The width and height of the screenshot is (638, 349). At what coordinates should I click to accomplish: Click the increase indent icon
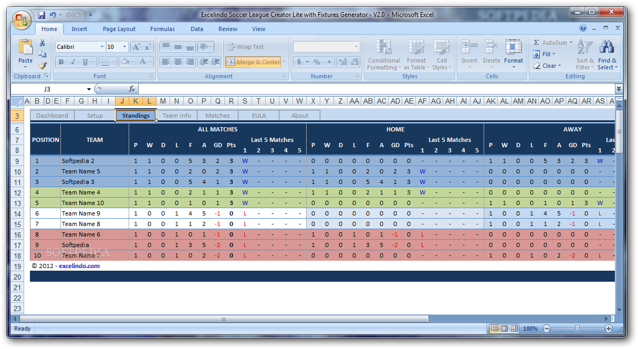click(216, 62)
